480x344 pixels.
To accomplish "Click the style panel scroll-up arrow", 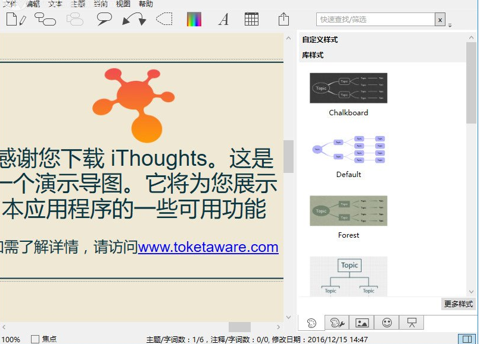I will [x=471, y=37].
